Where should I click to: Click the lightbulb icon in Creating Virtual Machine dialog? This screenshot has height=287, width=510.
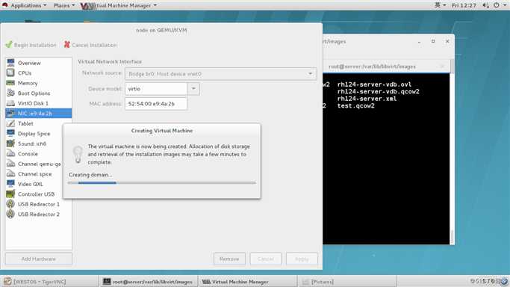[78, 154]
